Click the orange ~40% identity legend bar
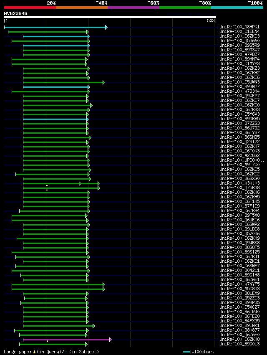267x355 pixels. click(x=82, y=8)
